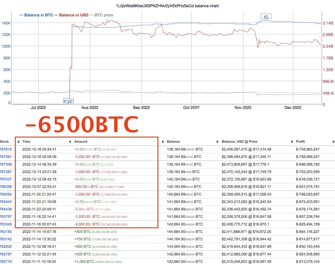Select balance cell 140,664.8989035 BTC
This screenshot has width=335, height=264.
184,194
